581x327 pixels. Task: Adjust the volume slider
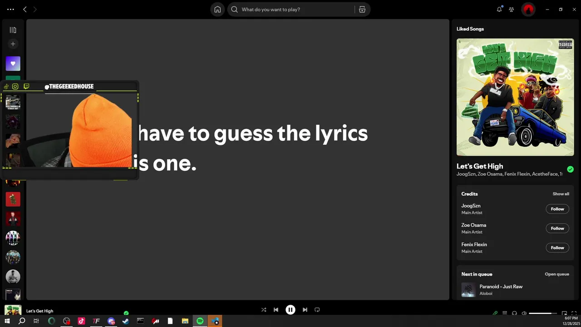point(543,313)
